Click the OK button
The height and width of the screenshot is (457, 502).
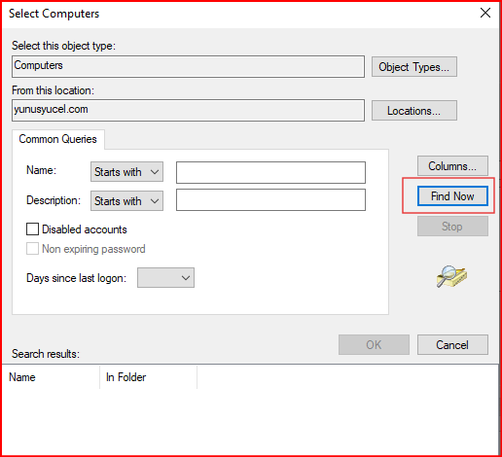click(x=374, y=345)
